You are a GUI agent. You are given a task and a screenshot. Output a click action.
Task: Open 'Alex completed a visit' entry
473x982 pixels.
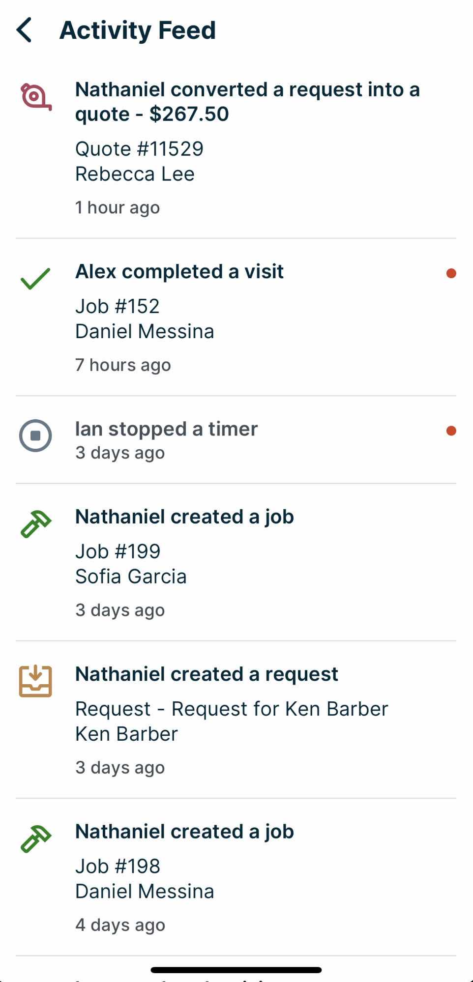pyautogui.click(x=179, y=272)
